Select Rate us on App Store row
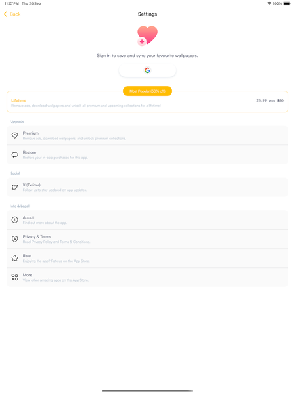 (x=147, y=258)
